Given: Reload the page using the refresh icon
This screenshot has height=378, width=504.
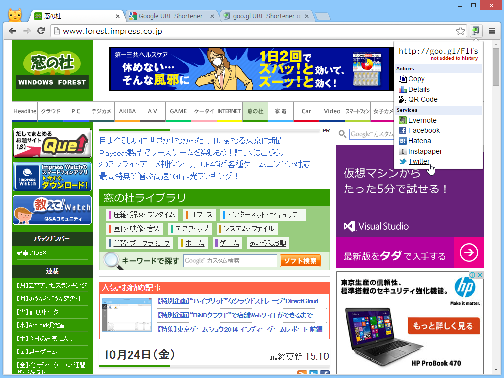Looking at the screenshot, I should tap(41, 31).
